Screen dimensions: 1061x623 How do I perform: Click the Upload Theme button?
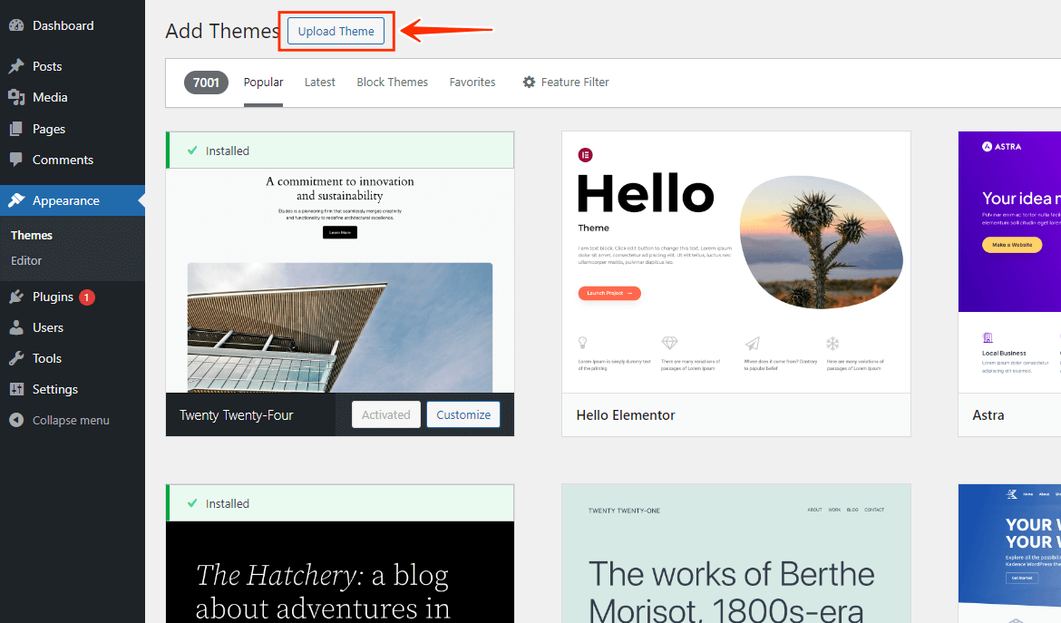(336, 31)
